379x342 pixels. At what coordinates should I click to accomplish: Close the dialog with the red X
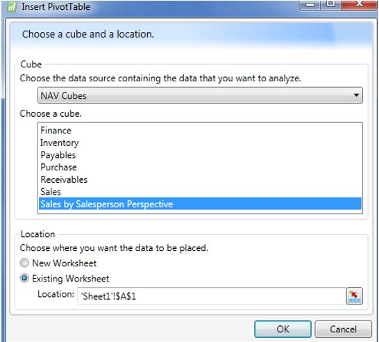pyautogui.click(x=359, y=5)
